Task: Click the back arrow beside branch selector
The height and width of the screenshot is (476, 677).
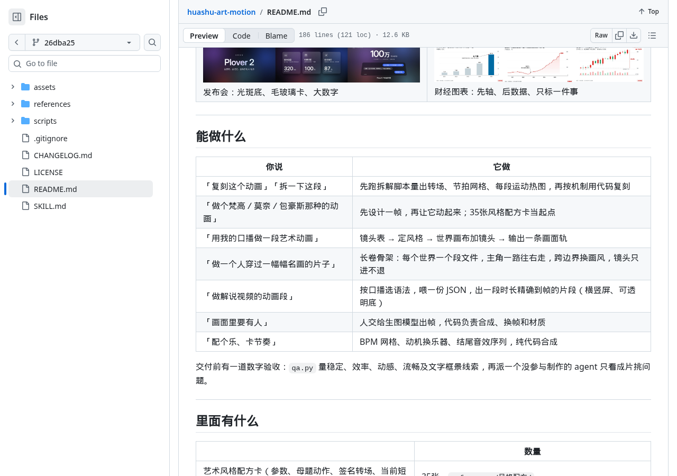Action: click(x=17, y=42)
